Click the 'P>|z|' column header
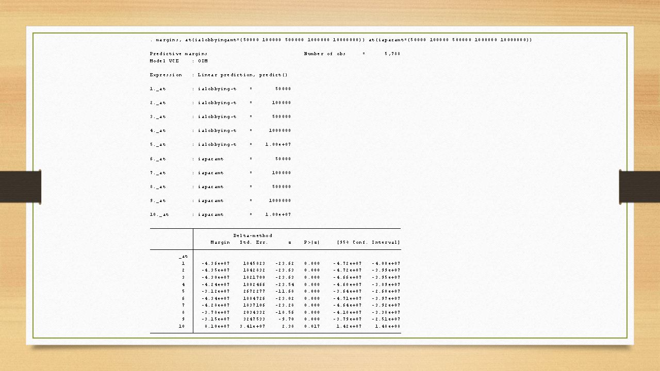This screenshot has height=371, width=660. 312,242
